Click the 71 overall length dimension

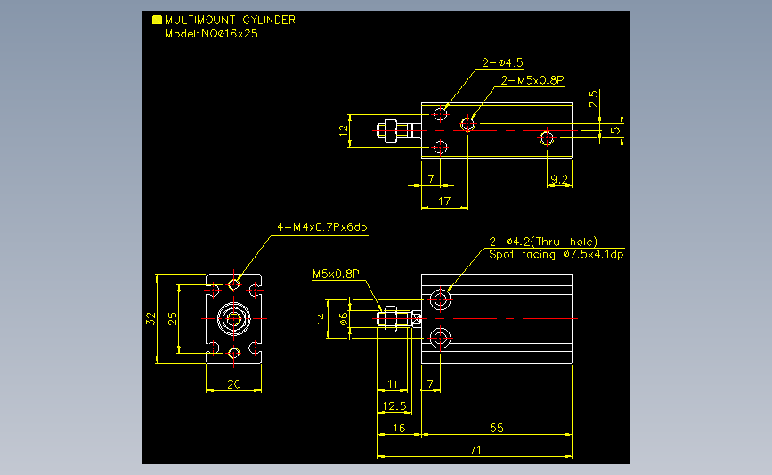pyautogui.click(x=475, y=449)
